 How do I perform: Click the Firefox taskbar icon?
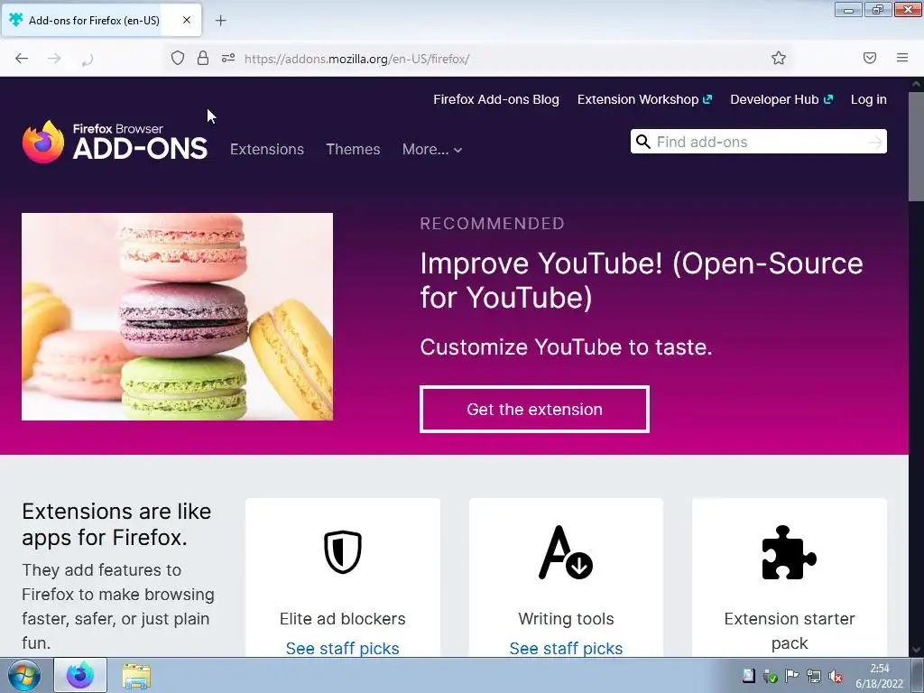[x=80, y=675]
